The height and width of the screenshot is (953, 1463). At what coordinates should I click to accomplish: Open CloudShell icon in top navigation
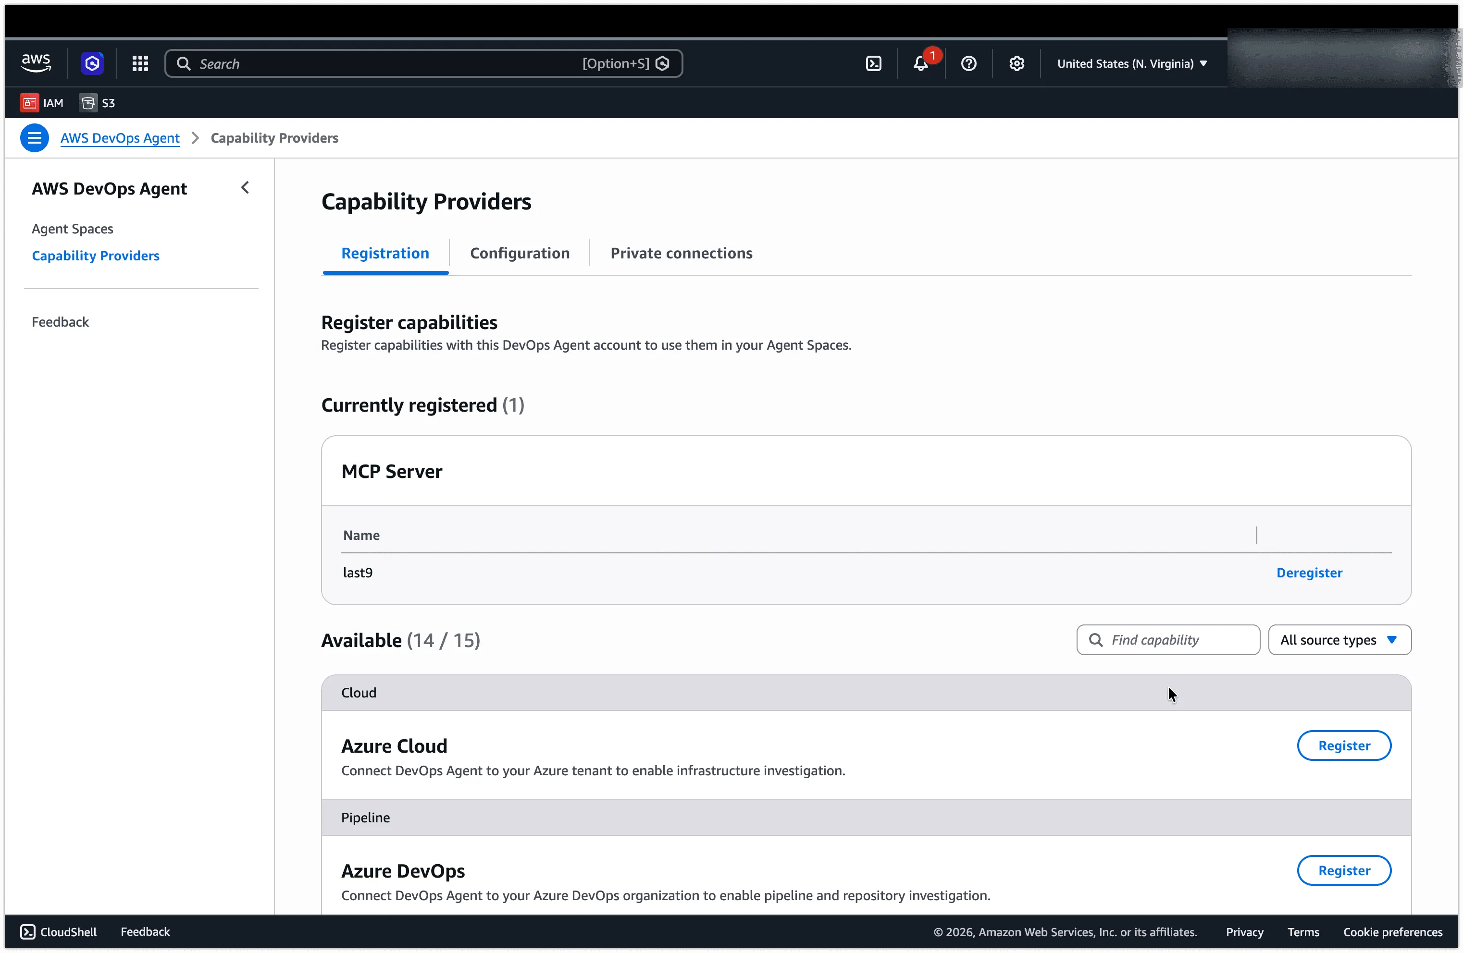873,63
